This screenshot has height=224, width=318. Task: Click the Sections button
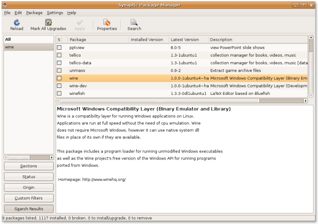pyautogui.click(x=29, y=166)
